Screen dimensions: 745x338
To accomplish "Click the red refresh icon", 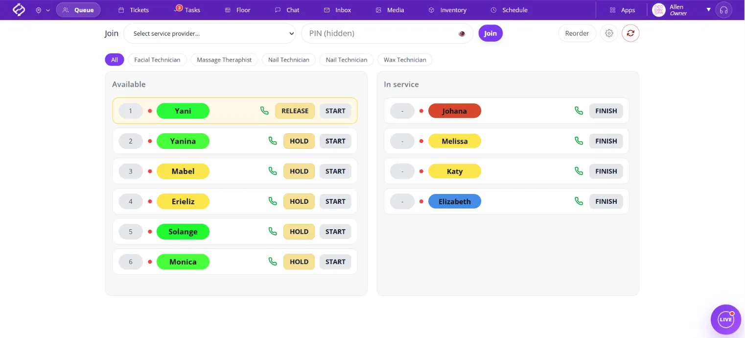I will pos(630,33).
